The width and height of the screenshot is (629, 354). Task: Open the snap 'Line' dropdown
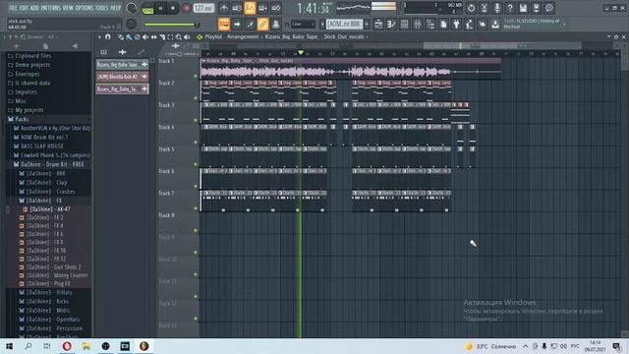303,25
